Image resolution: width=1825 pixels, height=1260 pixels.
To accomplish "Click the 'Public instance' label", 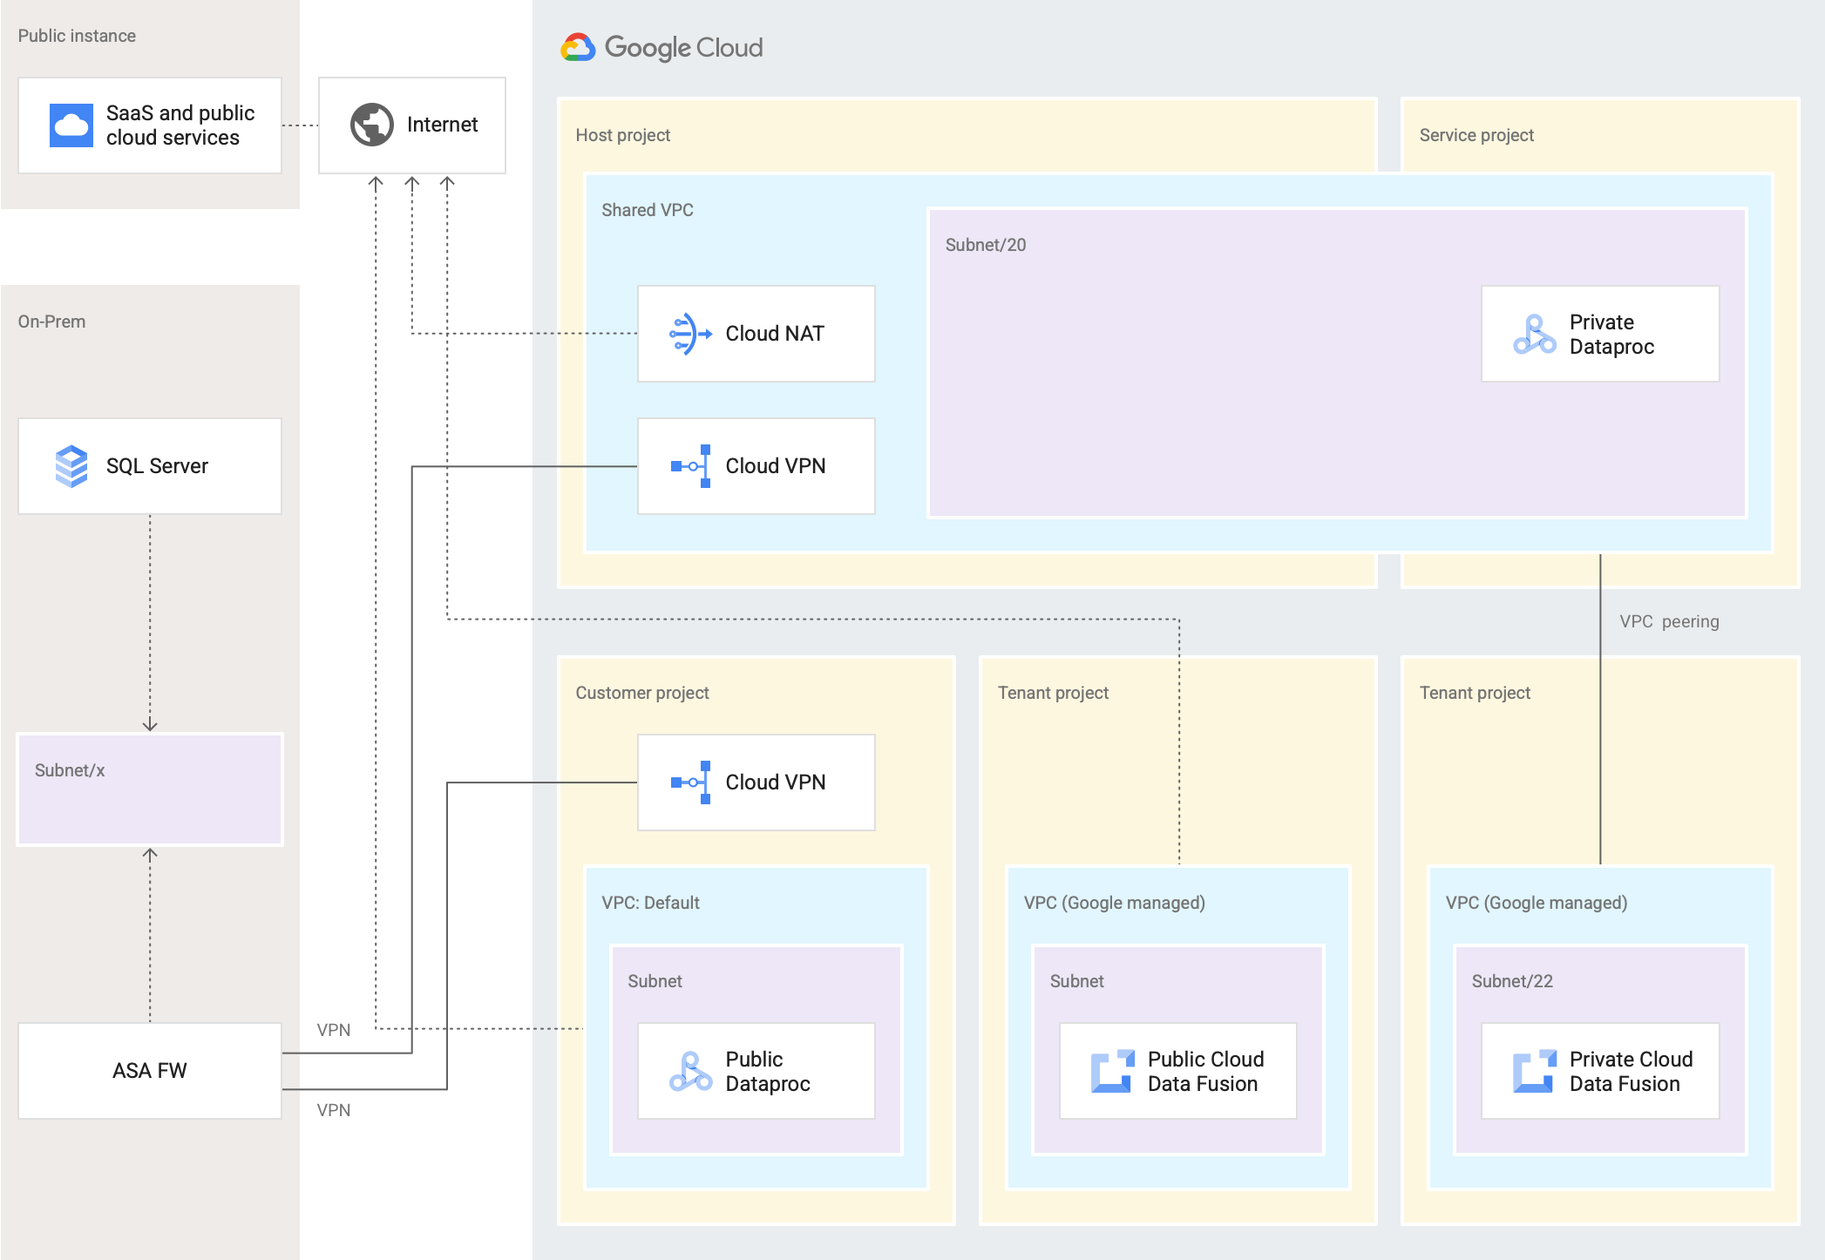I will [77, 36].
